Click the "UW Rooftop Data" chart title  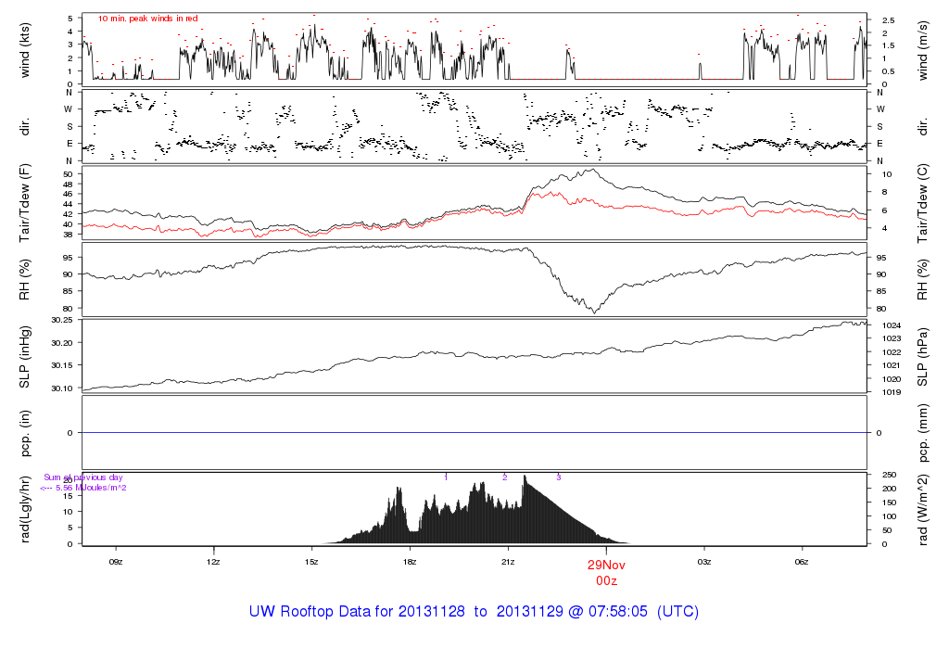474,612
